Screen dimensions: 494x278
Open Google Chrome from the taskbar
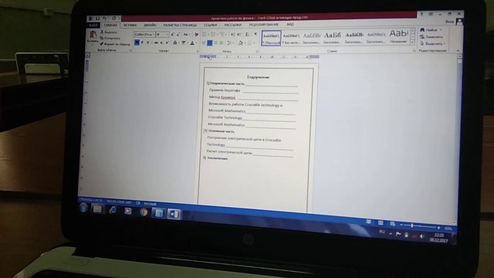pyautogui.click(x=144, y=212)
